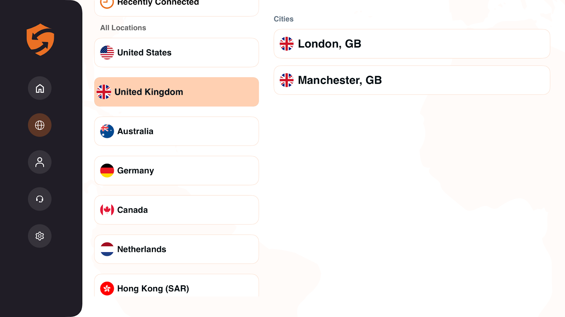Open the Home sidebar icon
Image resolution: width=565 pixels, height=317 pixels.
(40, 88)
